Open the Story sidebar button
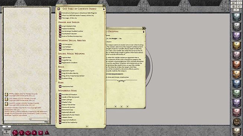The image size is (243, 136). click(236, 45)
